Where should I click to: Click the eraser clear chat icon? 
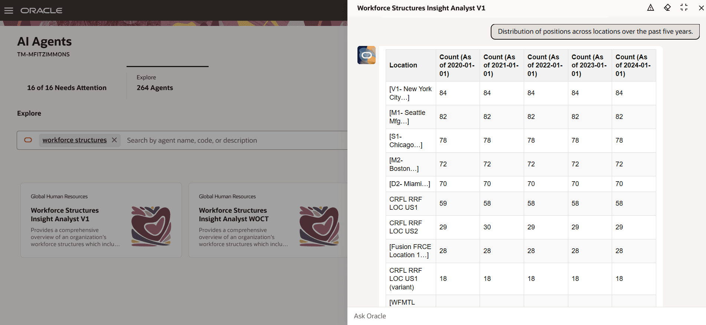click(x=667, y=8)
